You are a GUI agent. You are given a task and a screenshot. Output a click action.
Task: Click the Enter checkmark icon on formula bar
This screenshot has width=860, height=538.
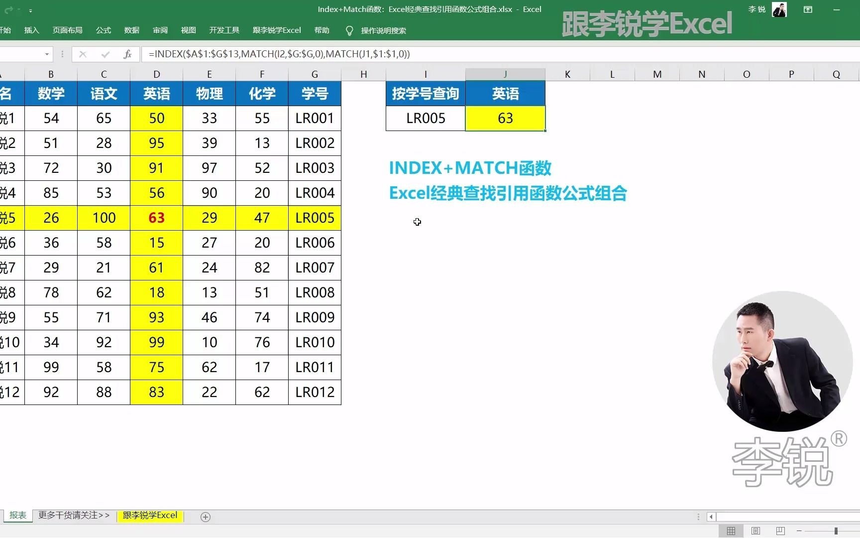coord(105,54)
